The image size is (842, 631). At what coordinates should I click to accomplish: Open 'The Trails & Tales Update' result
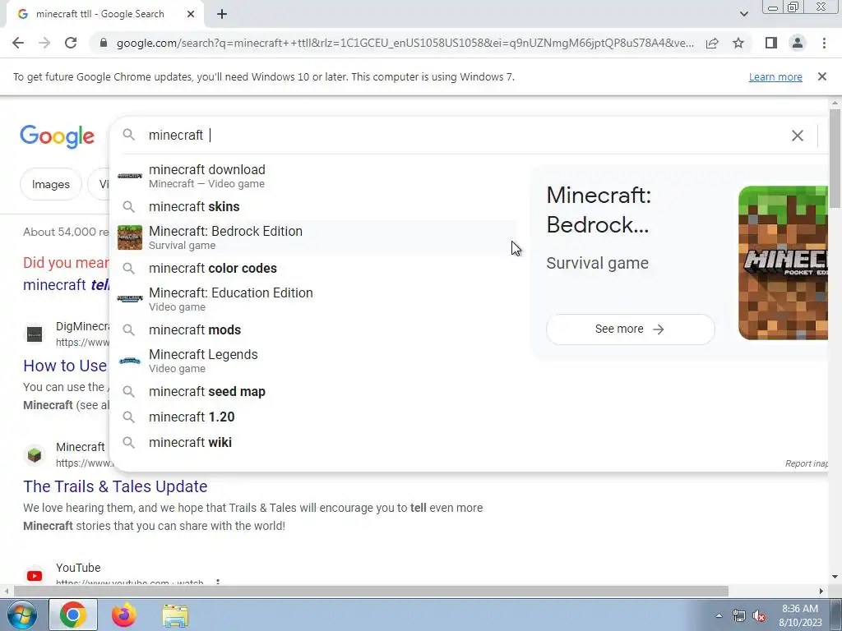pos(115,486)
